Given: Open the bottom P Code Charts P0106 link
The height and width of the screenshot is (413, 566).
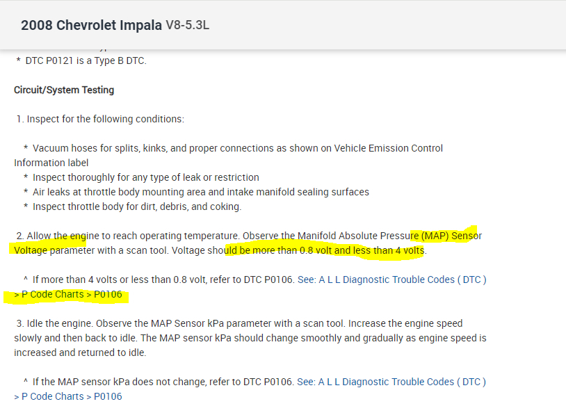Looking at the screenshot, I should click(x=68, y=396).
